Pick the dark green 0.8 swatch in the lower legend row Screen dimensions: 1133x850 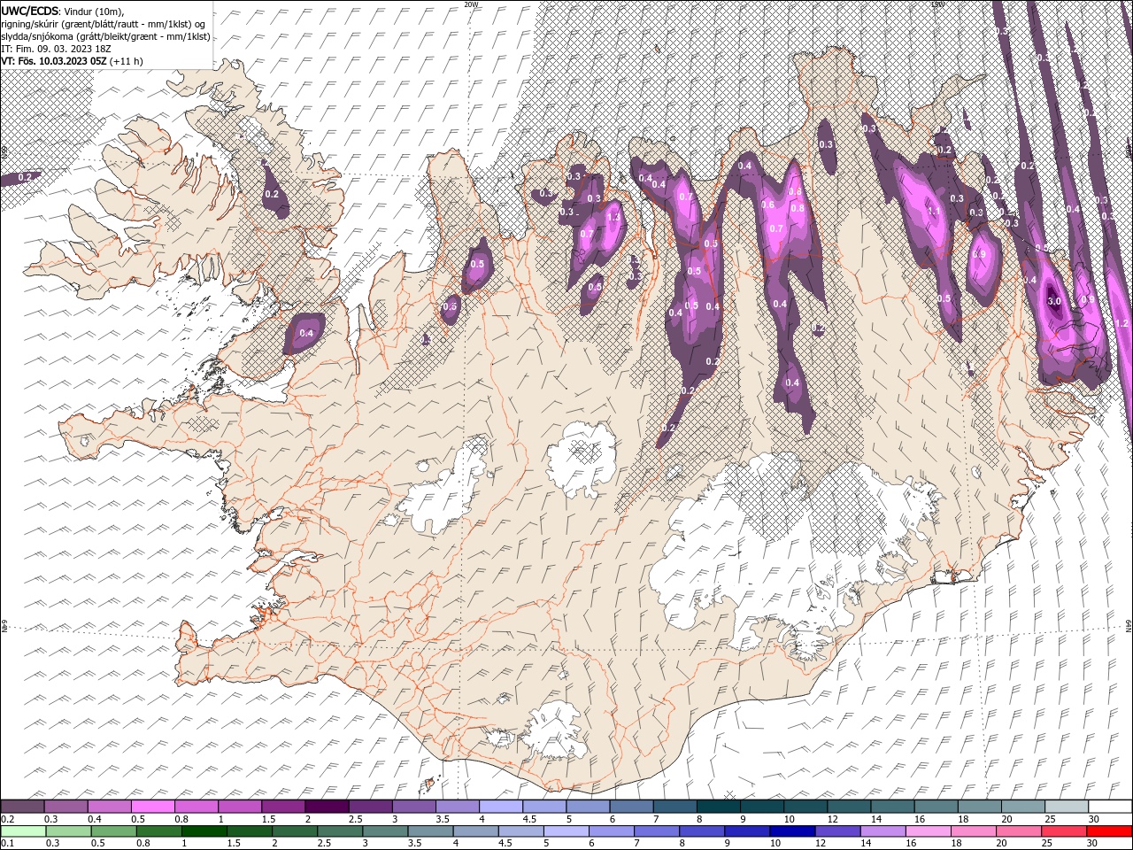(x=158, y=831)
